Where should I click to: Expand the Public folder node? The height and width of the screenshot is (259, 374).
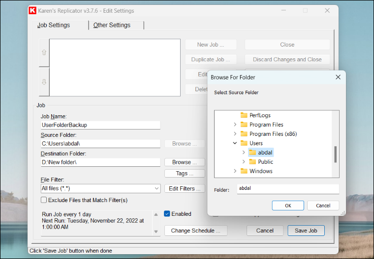(244, 161)
